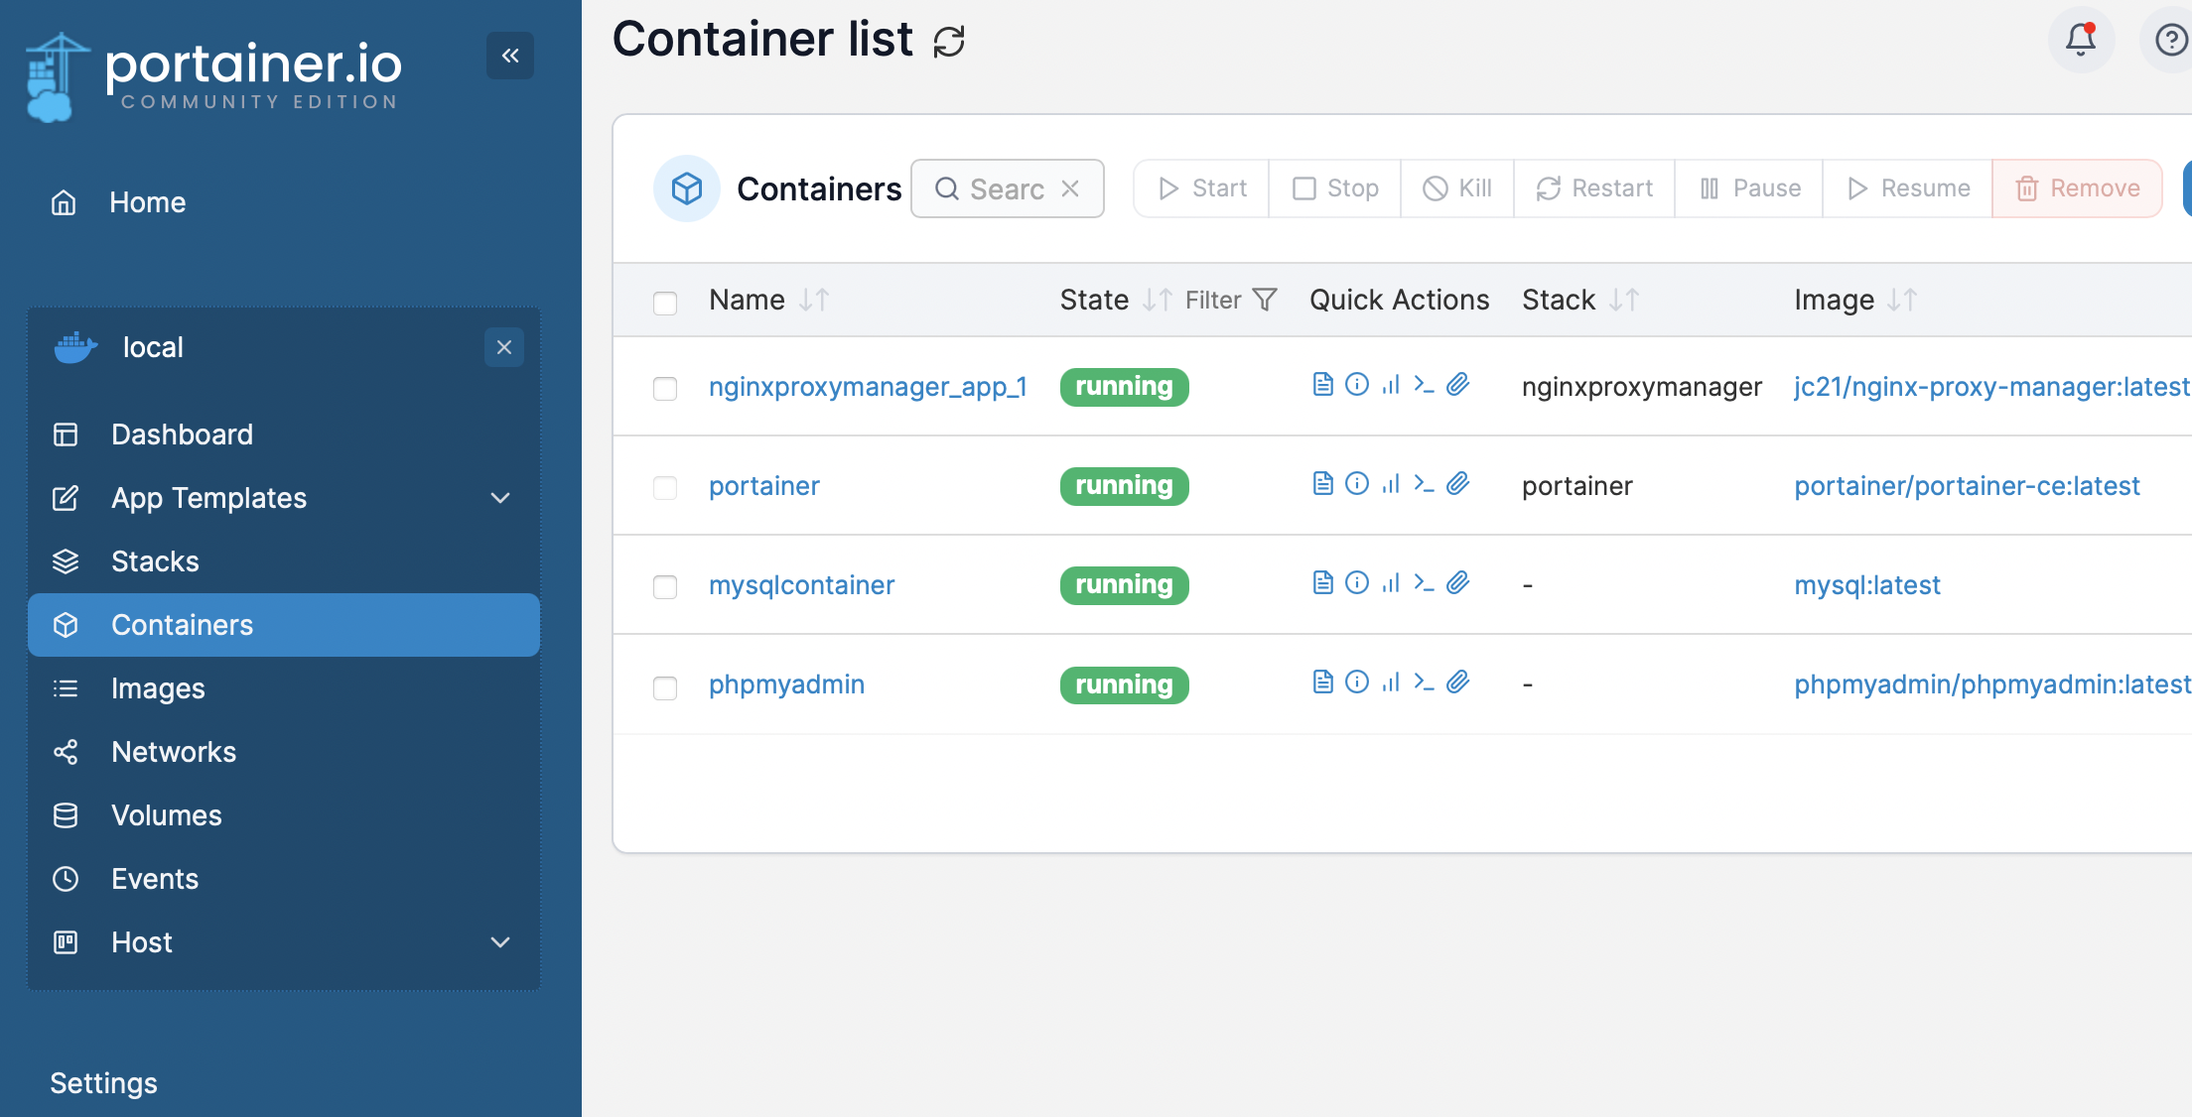Open exec console for mysqlcontainer
Image resolution: width=2192 pixels, height=1117 pixels.
(1425, 582)
